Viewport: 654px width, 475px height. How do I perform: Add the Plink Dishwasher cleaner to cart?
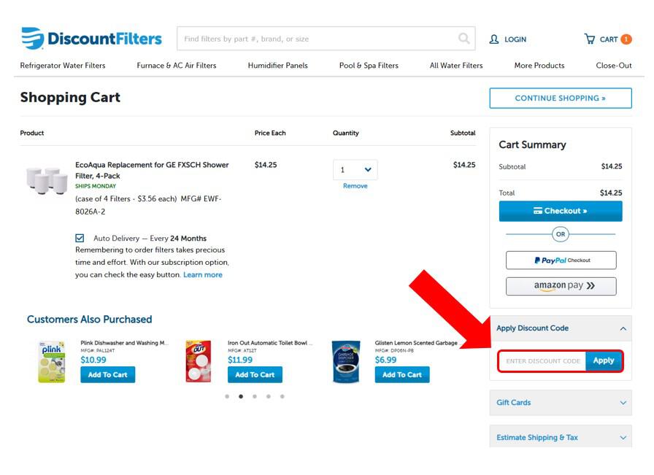[107, 374]
